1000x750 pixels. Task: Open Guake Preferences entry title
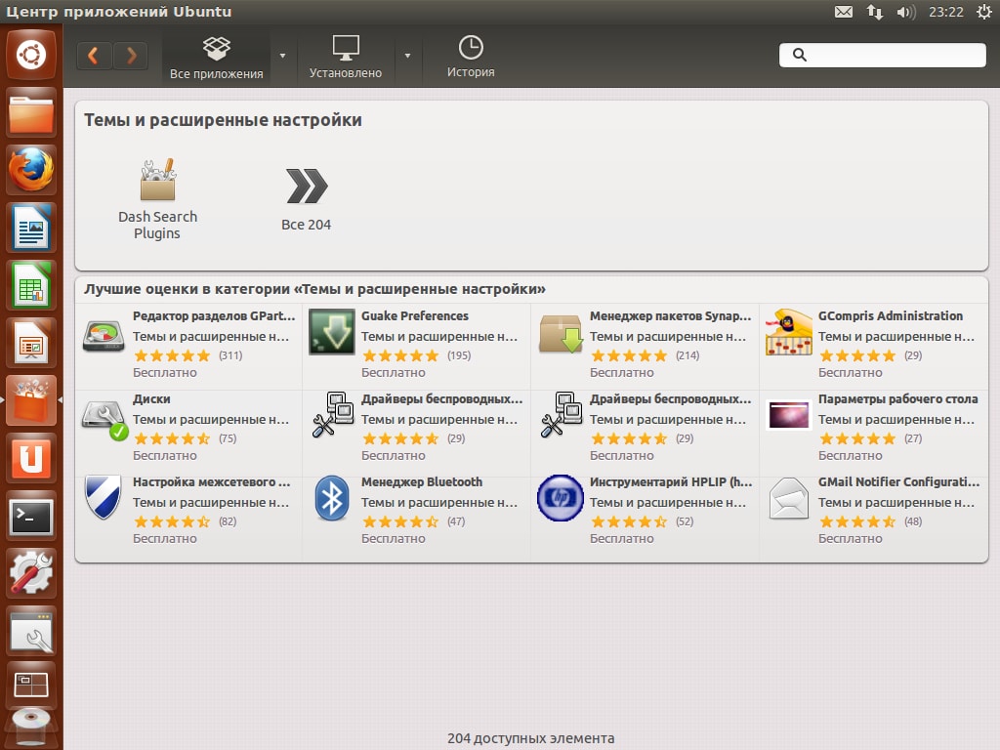(x=414, y=315)
